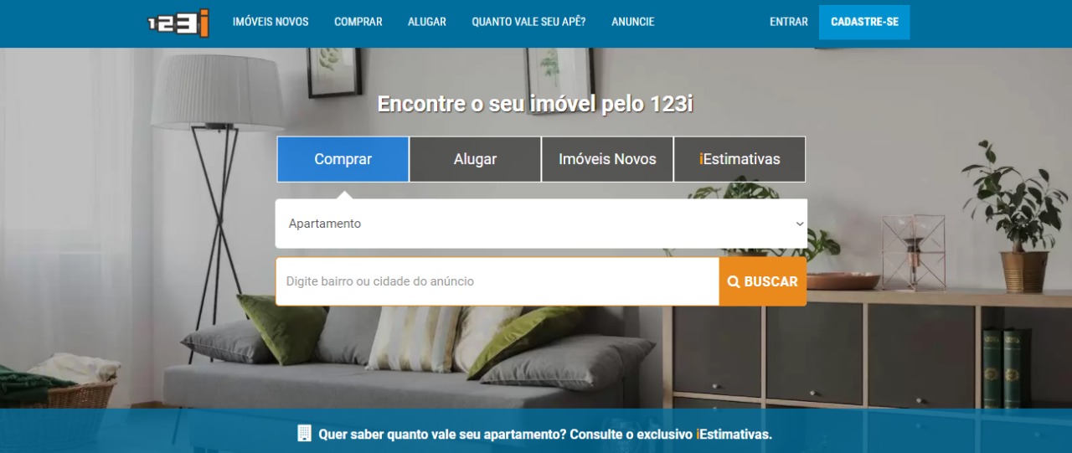Click the 123i logo
Image resolution: width=1072 pixels, height=453 pixels.
coord(178,23)
